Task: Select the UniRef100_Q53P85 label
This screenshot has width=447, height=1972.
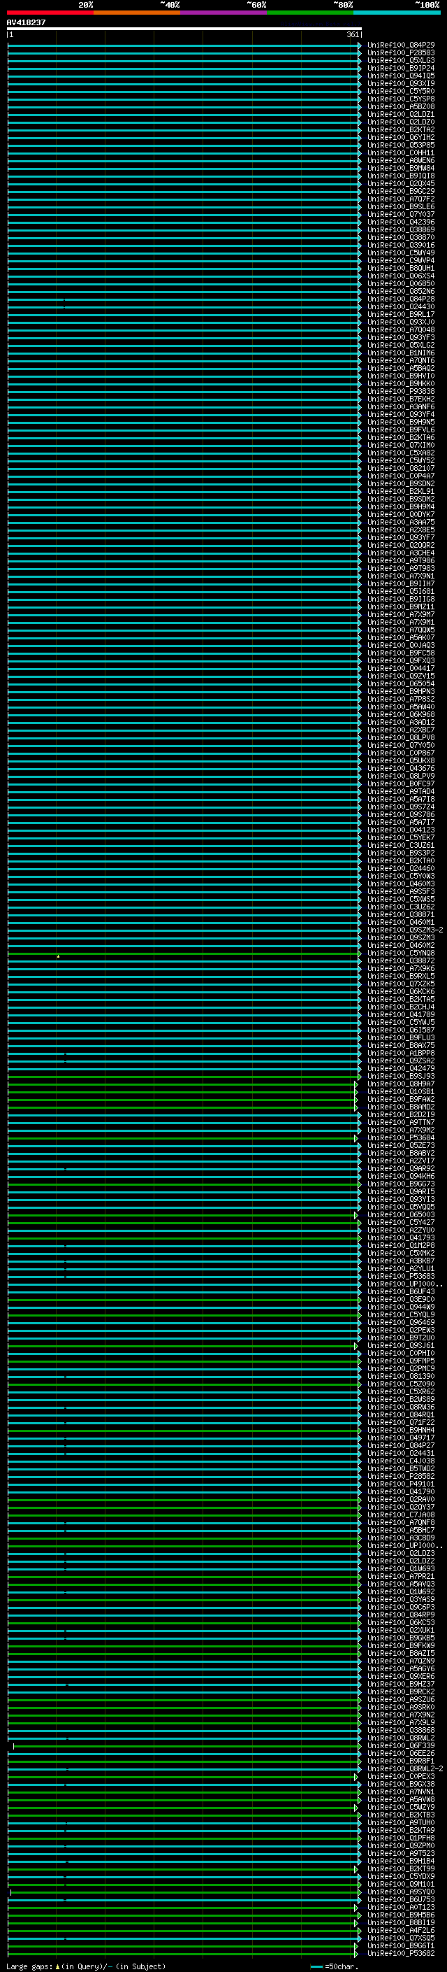Action: (401, 145)
